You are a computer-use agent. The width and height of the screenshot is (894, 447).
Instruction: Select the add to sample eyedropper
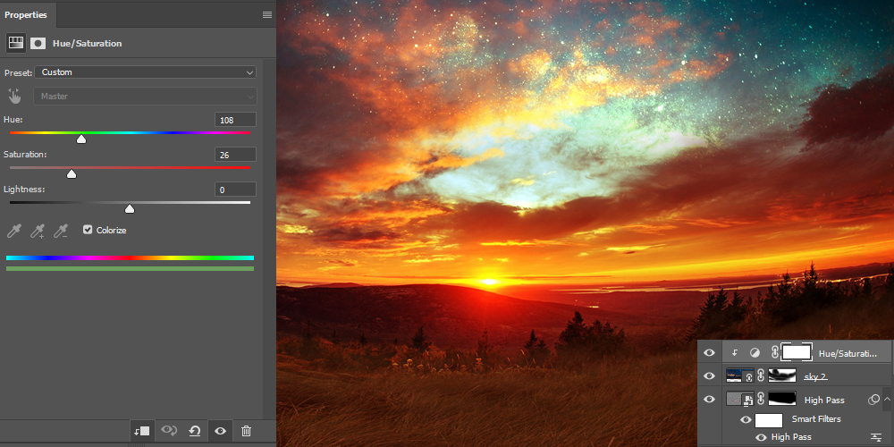38,231
